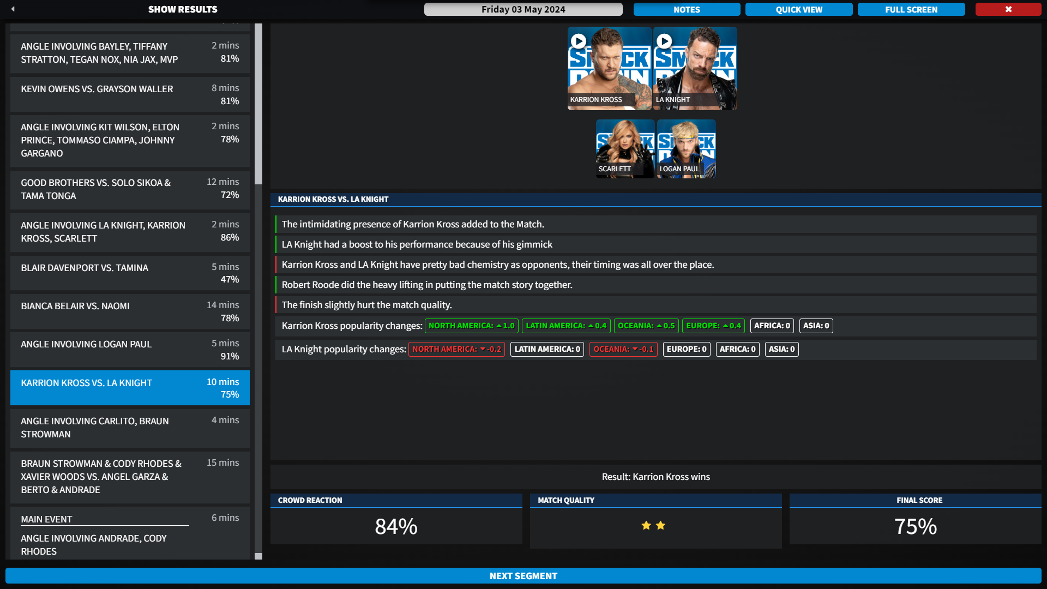Viewport: 1047px width, 589px height.
Task: Open the Notes tab
Action: pos(687,9)
